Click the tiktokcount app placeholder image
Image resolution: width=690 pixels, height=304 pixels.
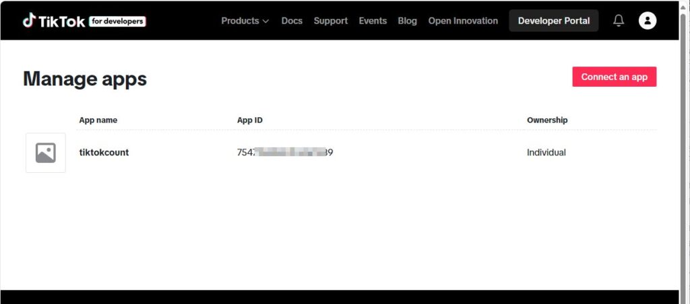pos(46,153)
